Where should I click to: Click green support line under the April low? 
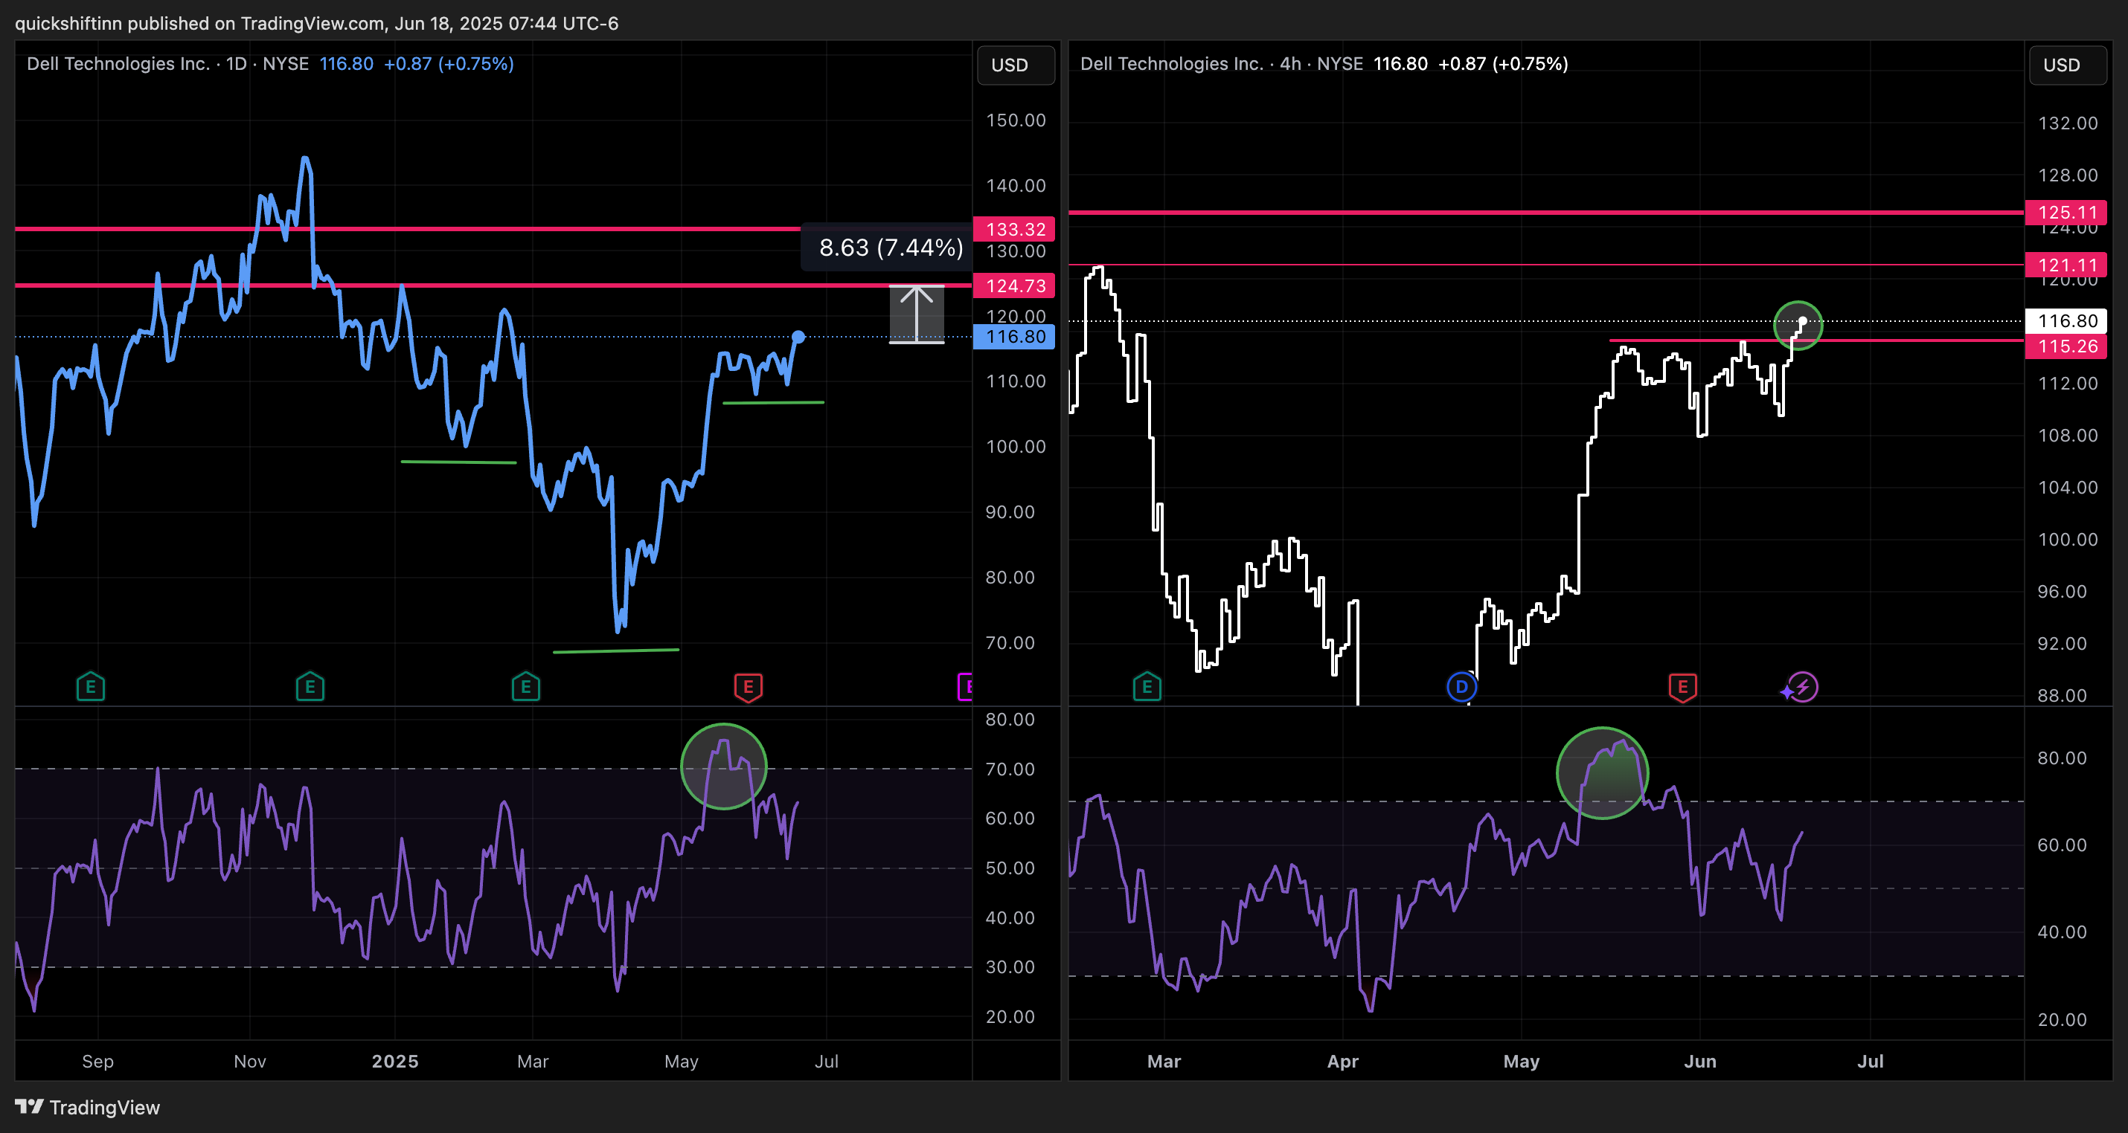click(x=616, y=651)
